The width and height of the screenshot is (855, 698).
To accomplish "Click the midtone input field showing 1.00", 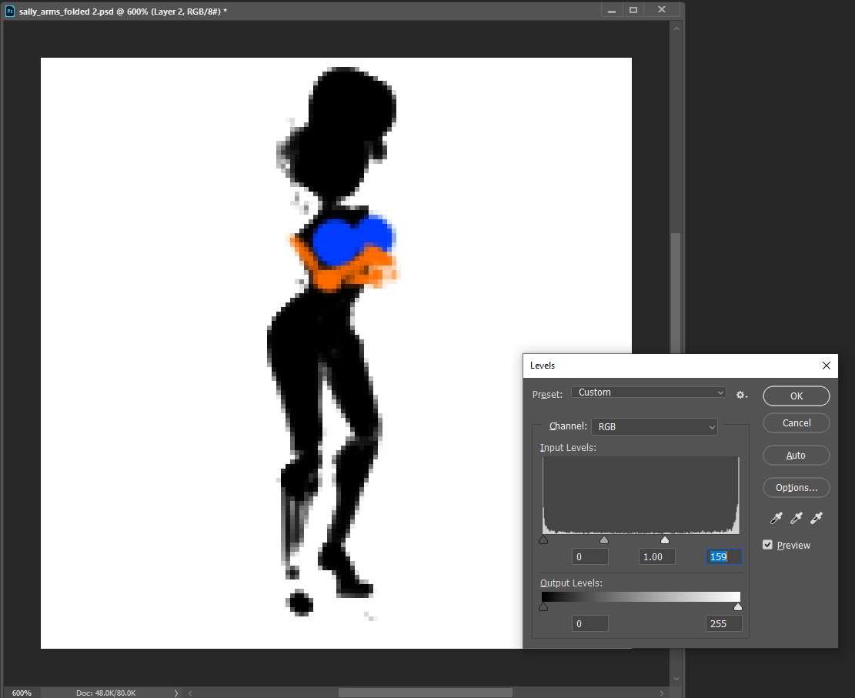I will 658,556.
